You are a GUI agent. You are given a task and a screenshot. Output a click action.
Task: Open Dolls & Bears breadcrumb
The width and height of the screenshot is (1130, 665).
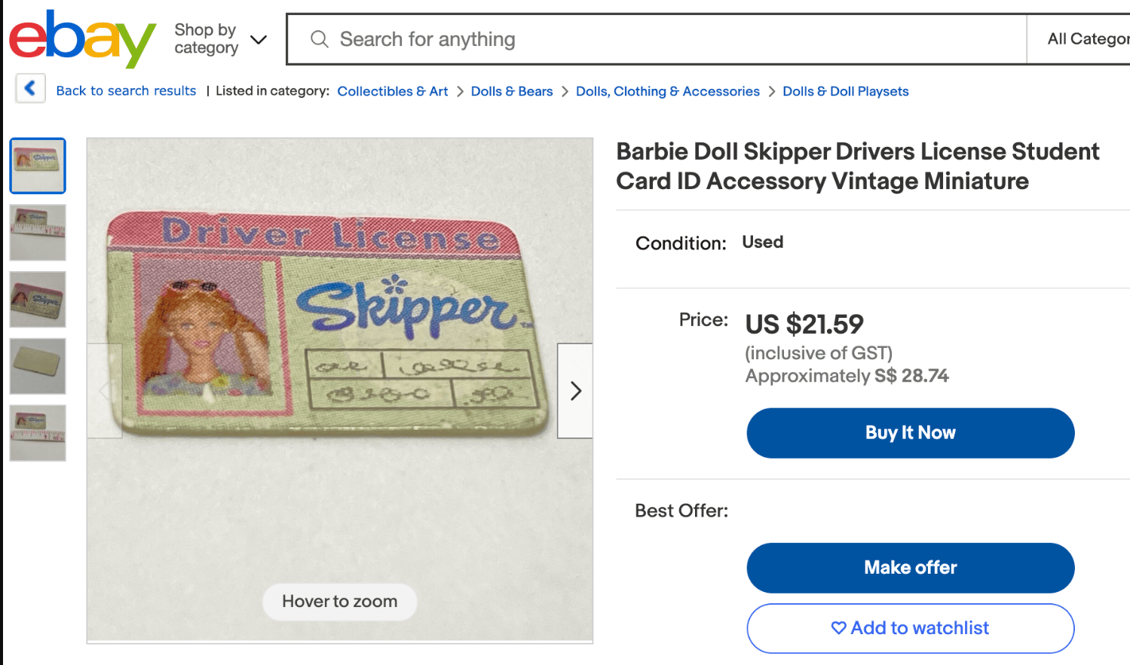[x=511, y=91]
